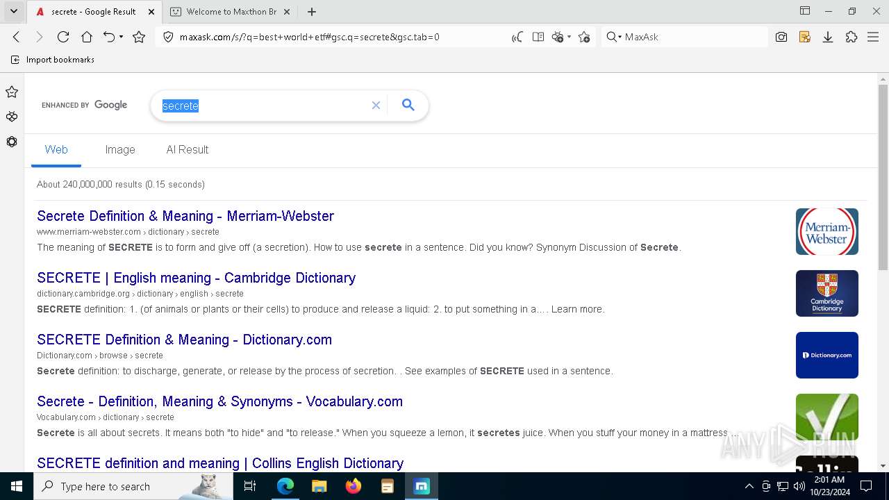
Task: Open the downloads manager
Action: (x=828, y=37)
